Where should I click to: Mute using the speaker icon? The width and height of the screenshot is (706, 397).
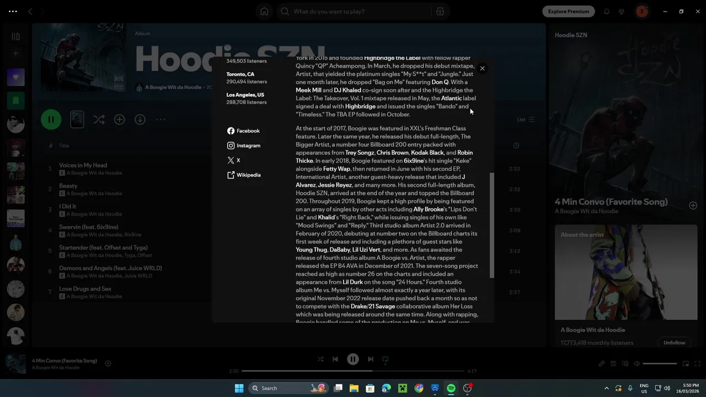(637, 364)
